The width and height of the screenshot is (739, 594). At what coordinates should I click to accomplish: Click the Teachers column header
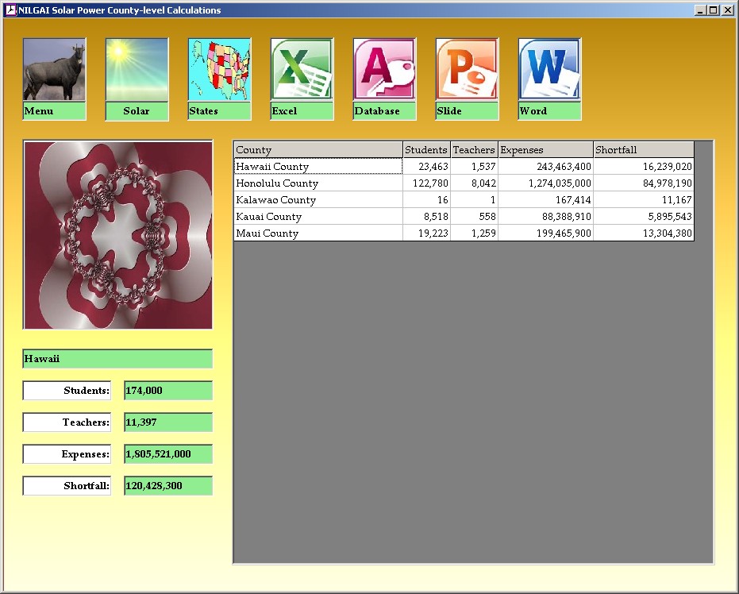(474, 150)
